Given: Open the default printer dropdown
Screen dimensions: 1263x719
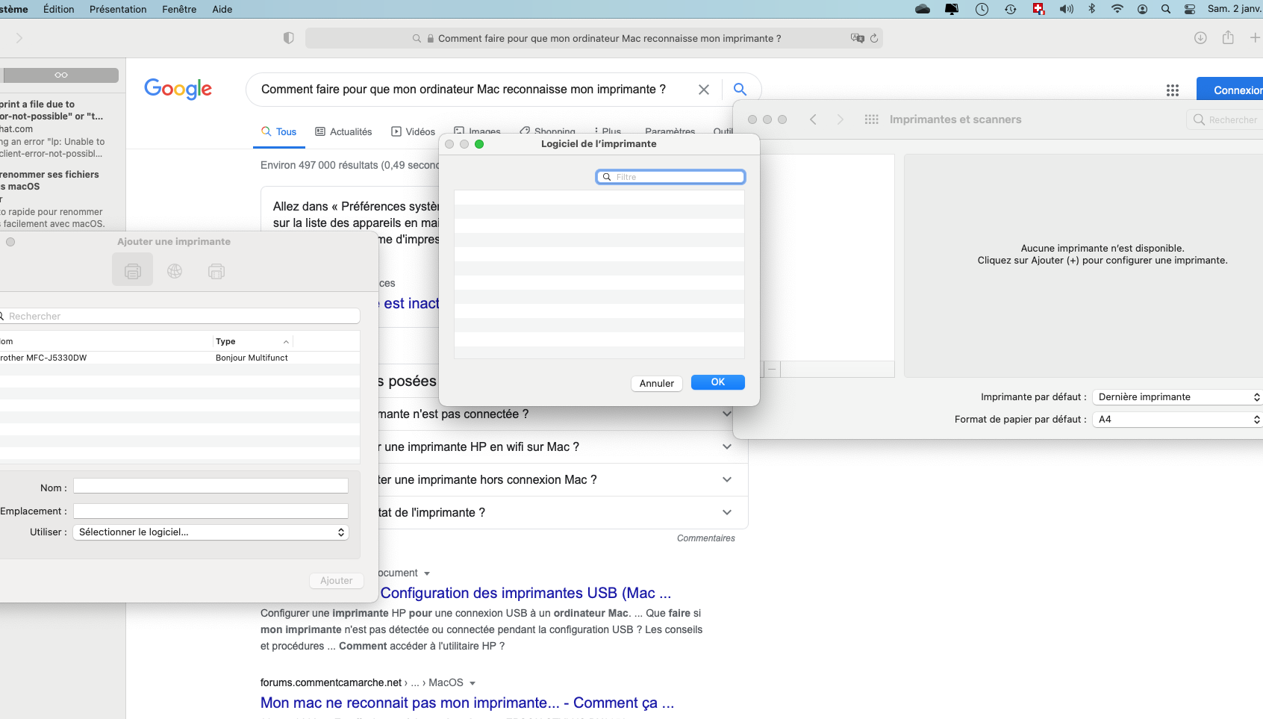Looking at the screenshot, I should [x=1178, y=397].
